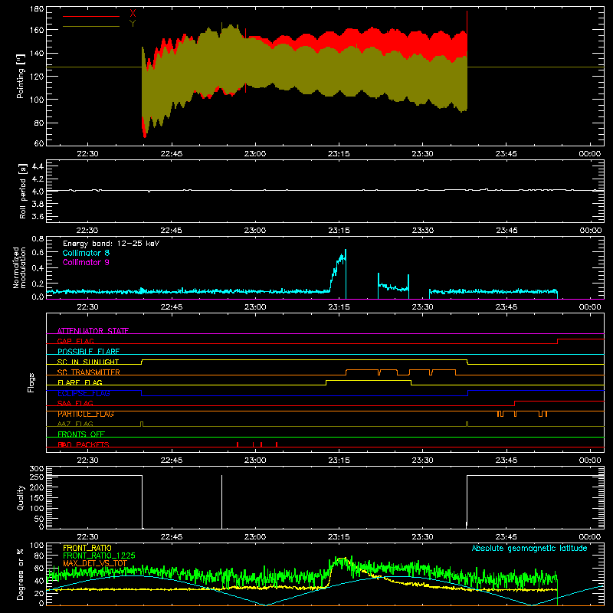
Task: Click the Collimator 9 legend entry
Action: (x=86, y=262)
